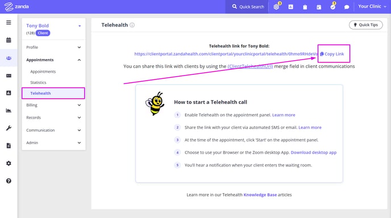
Task: Select the Statistics submenu item
Action: coord(38,82)
